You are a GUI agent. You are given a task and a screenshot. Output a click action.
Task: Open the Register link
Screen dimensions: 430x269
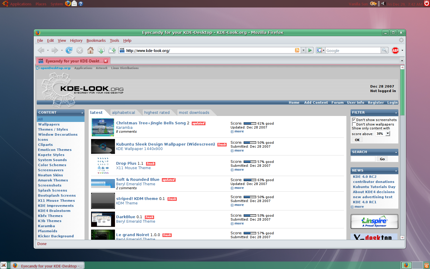click(x=376, y=103)
